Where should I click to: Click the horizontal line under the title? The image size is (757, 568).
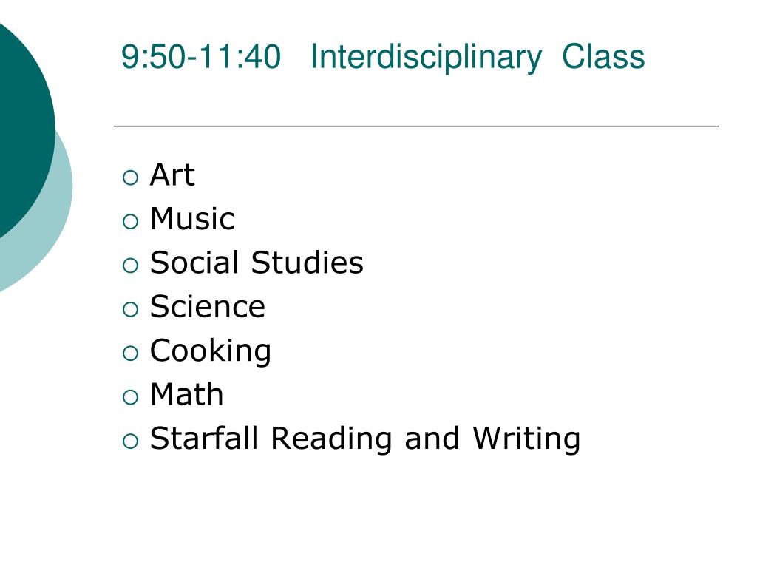(416, 126)
